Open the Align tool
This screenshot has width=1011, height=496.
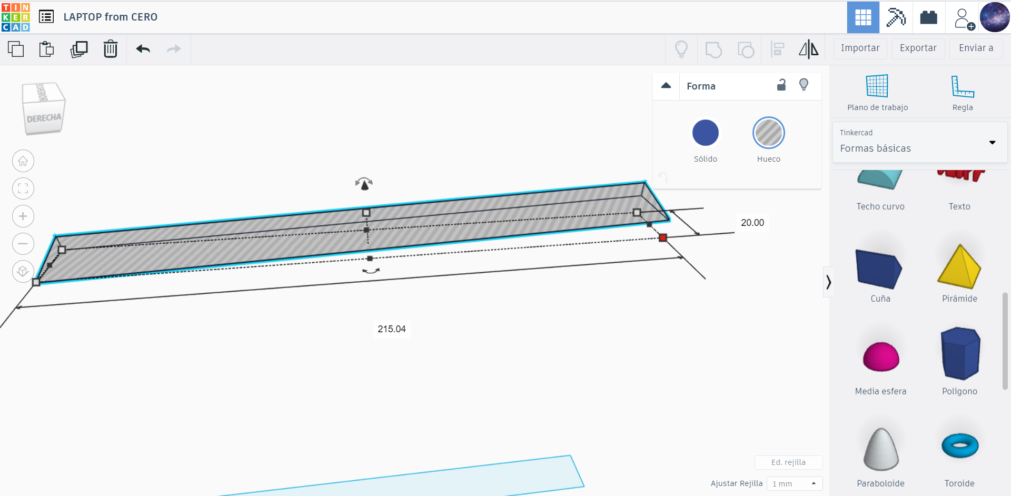pyautogui.click(x=778, y=49)
